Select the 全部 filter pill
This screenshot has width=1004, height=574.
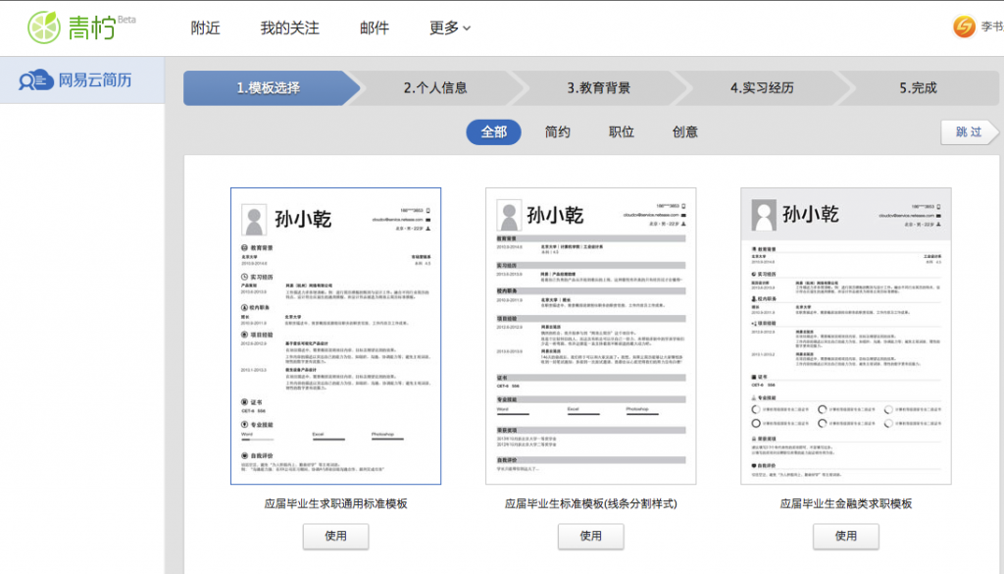(493, 131)
